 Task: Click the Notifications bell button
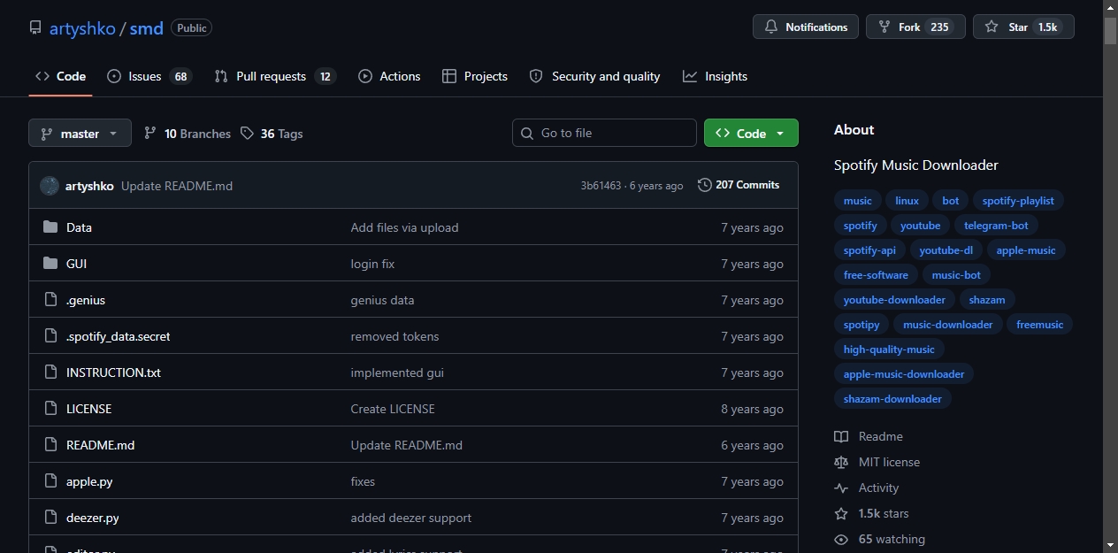[806, 27]
